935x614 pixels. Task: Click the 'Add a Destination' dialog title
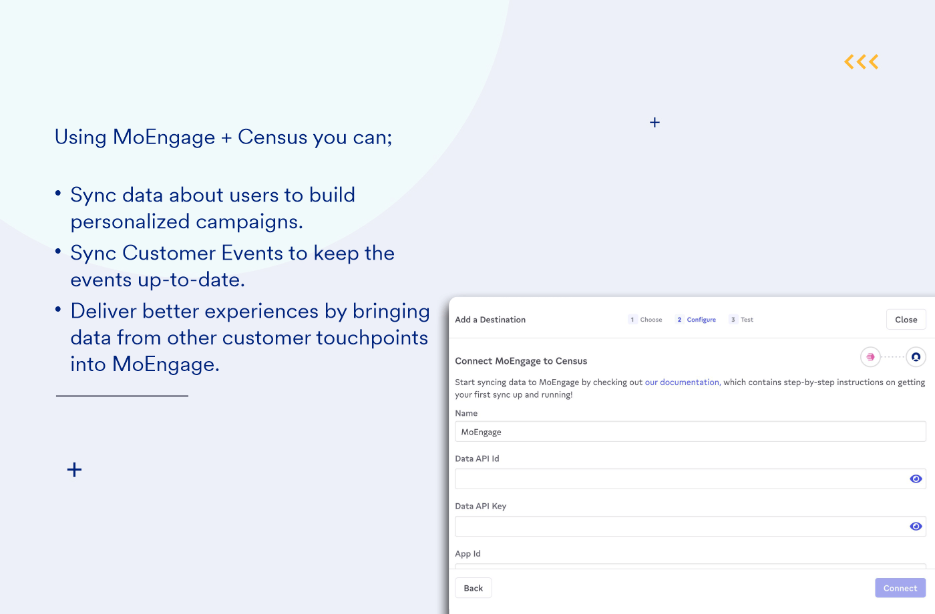click(x=490, y=320)
